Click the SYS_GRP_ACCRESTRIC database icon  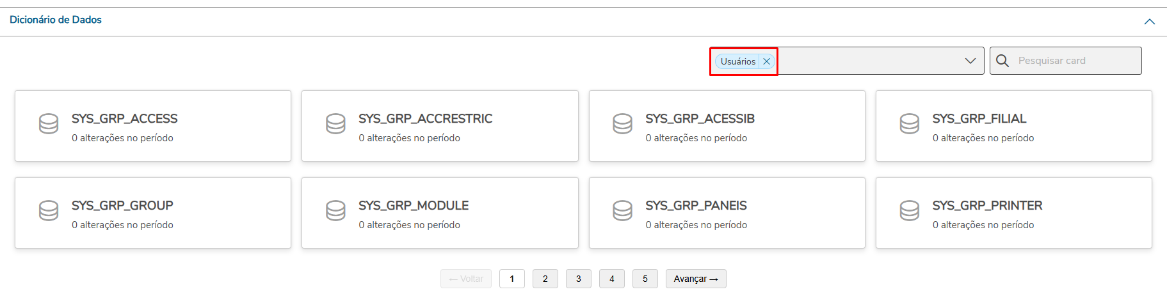pos(335,124)
